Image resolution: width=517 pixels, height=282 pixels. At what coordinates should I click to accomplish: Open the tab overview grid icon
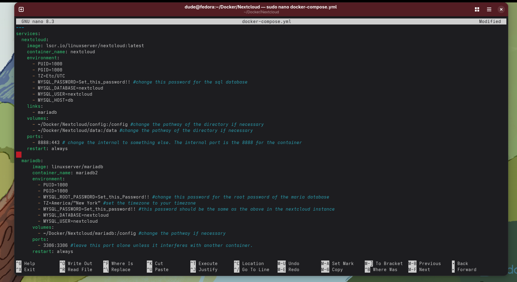(x=477, y=9)
